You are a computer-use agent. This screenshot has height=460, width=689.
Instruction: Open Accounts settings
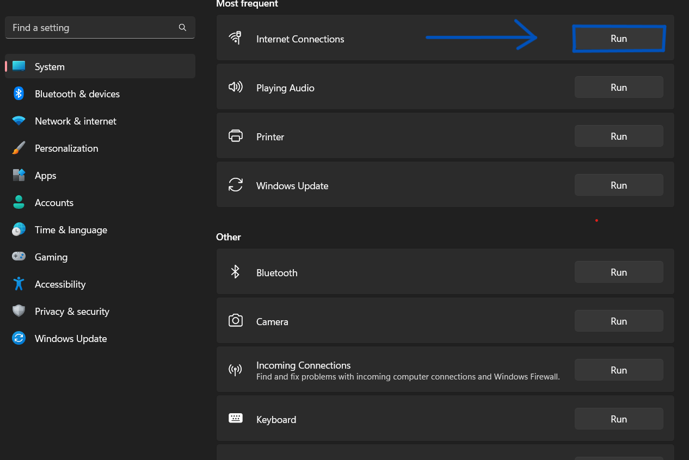(x=100, y=202)
